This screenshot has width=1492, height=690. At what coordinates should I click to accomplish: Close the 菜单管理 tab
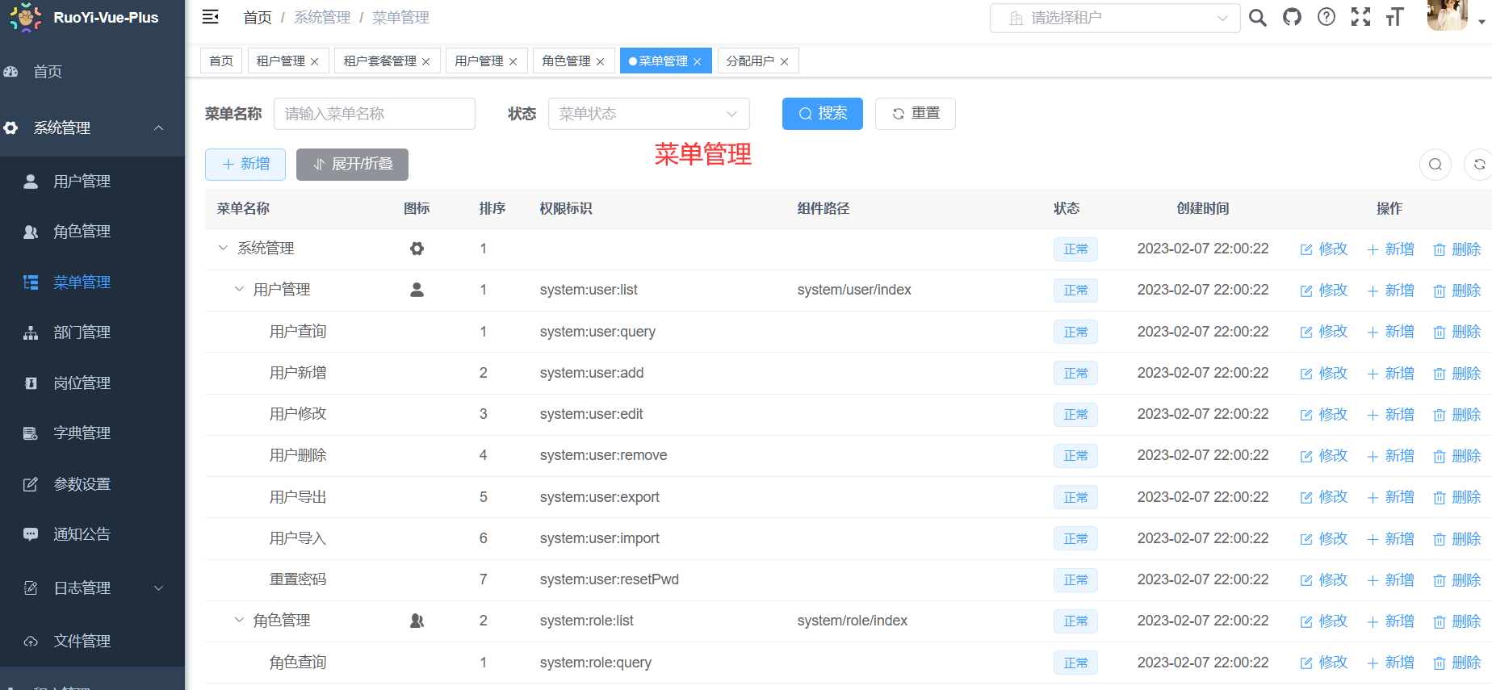click(x=698, y=61)
